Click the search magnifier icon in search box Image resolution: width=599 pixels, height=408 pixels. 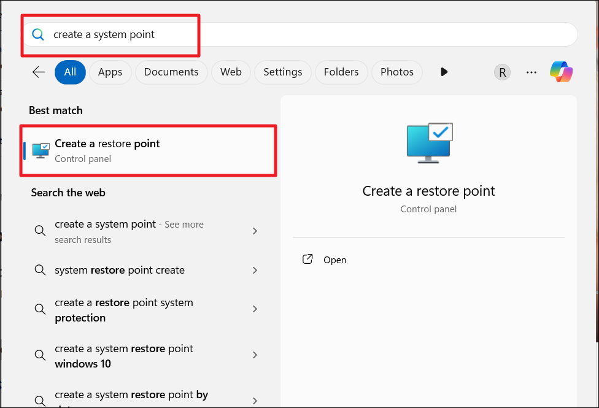38,35
